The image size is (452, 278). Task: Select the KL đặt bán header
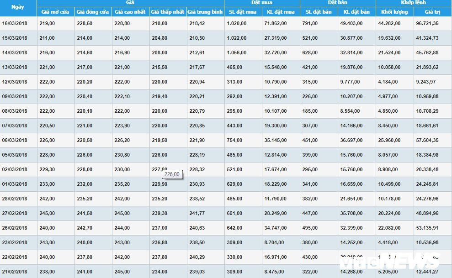click(356, 12)
